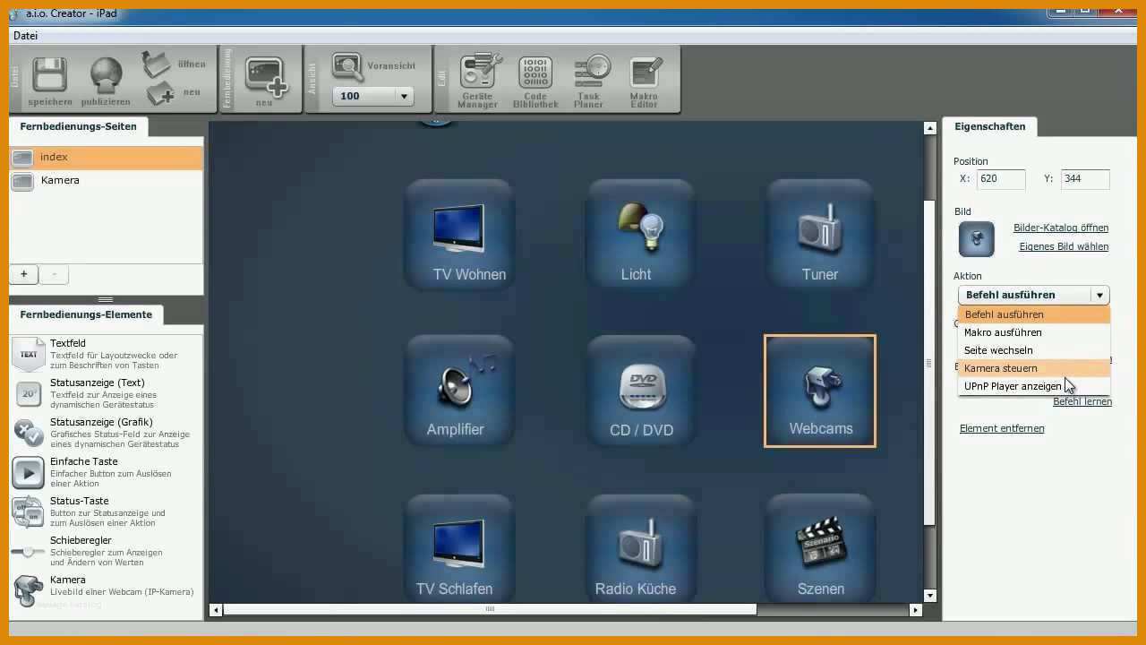Add a page with the plus button
This screenshot has width=1146, height=645.
[x=24, y=274]
